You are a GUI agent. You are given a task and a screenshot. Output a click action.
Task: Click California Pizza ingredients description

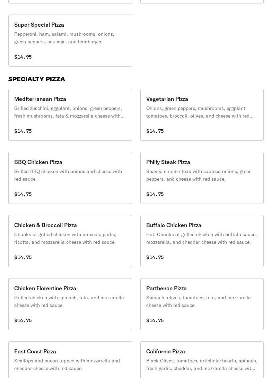click(x=202, y=364)
